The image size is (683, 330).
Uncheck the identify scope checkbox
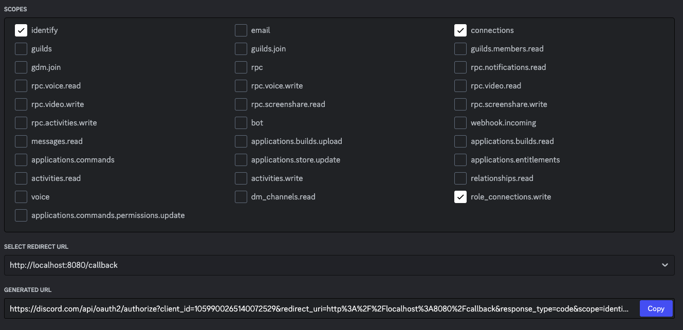(x=21, y=30)
